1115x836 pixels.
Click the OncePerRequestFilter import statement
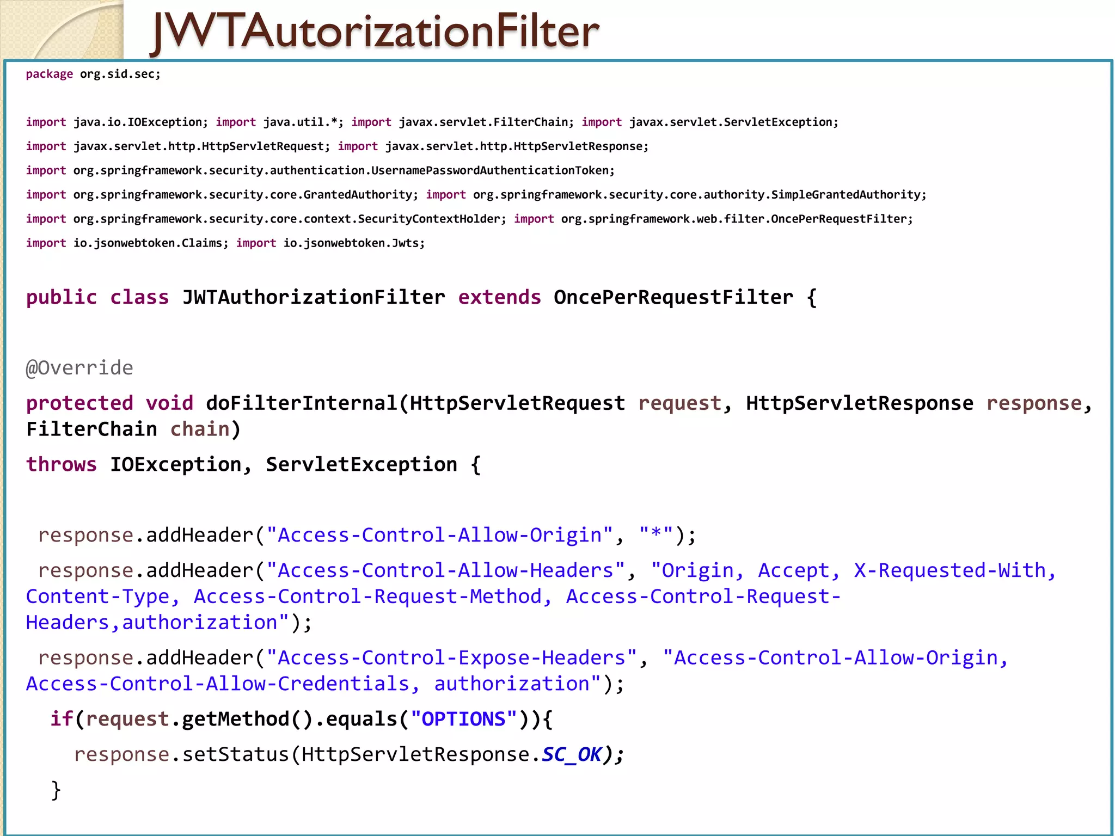click(713, 219)
